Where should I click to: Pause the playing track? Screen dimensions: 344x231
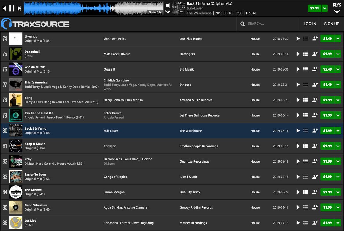pos(12,8)
